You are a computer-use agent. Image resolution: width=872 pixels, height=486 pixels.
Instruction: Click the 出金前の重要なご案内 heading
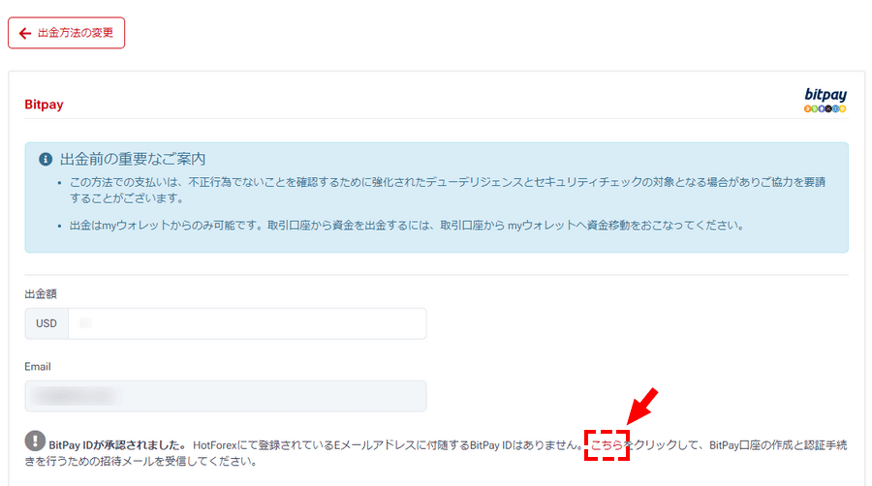click(x=133, y=159)
